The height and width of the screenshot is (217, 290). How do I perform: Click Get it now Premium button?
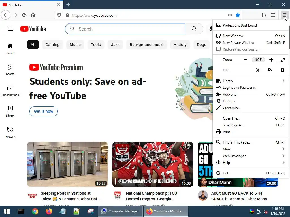tap(43, 111)
